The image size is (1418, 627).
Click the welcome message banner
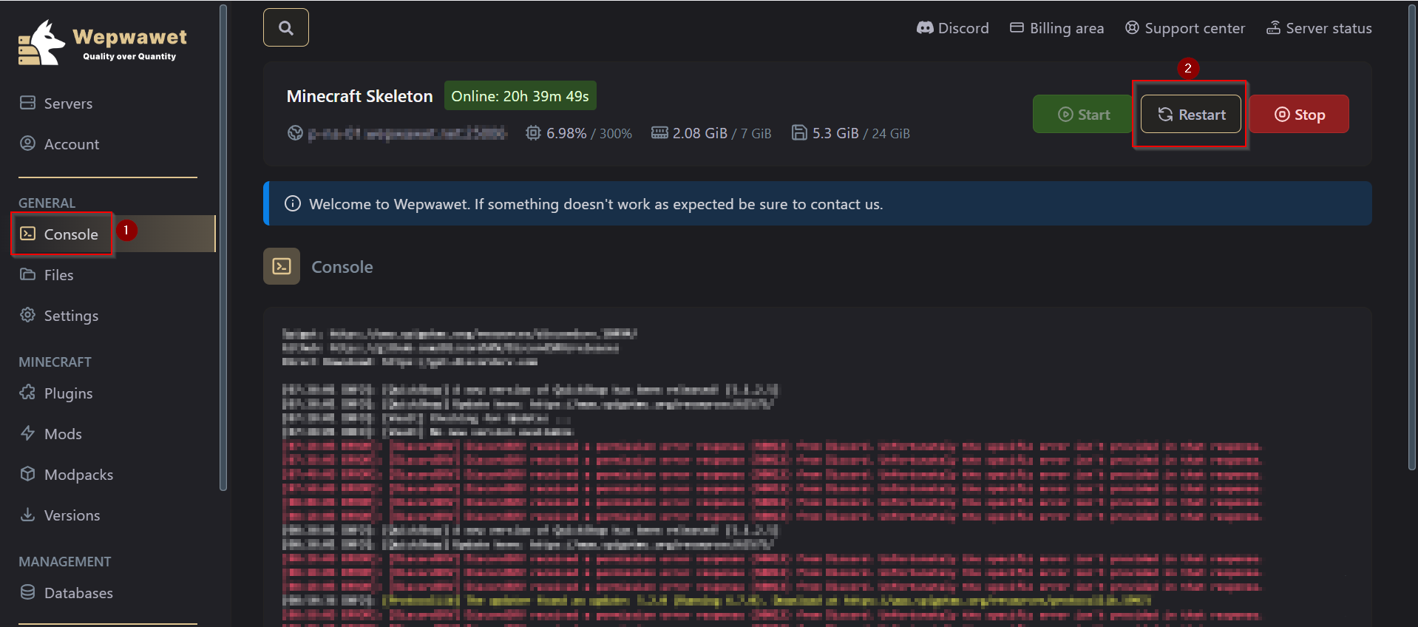pos(818,203)
